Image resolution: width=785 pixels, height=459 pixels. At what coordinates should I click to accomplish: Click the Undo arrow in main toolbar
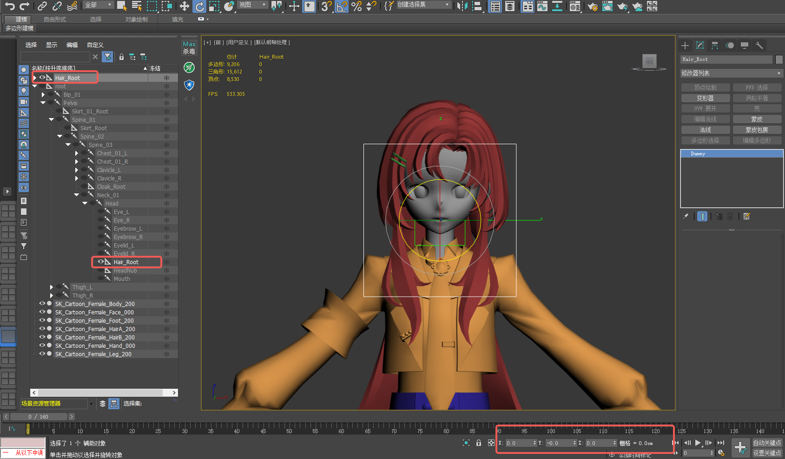[10, 6]
